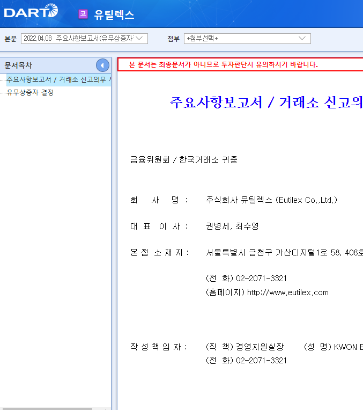The height and width of the screenshot is (410, 363).
Task: Select 주요사항보고서 / 거래소 신고의무 tree item
Action: [59, 79]
